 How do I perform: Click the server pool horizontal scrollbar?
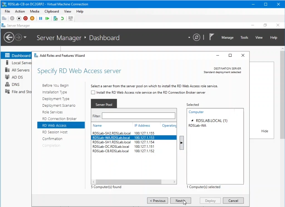point(128,182)
